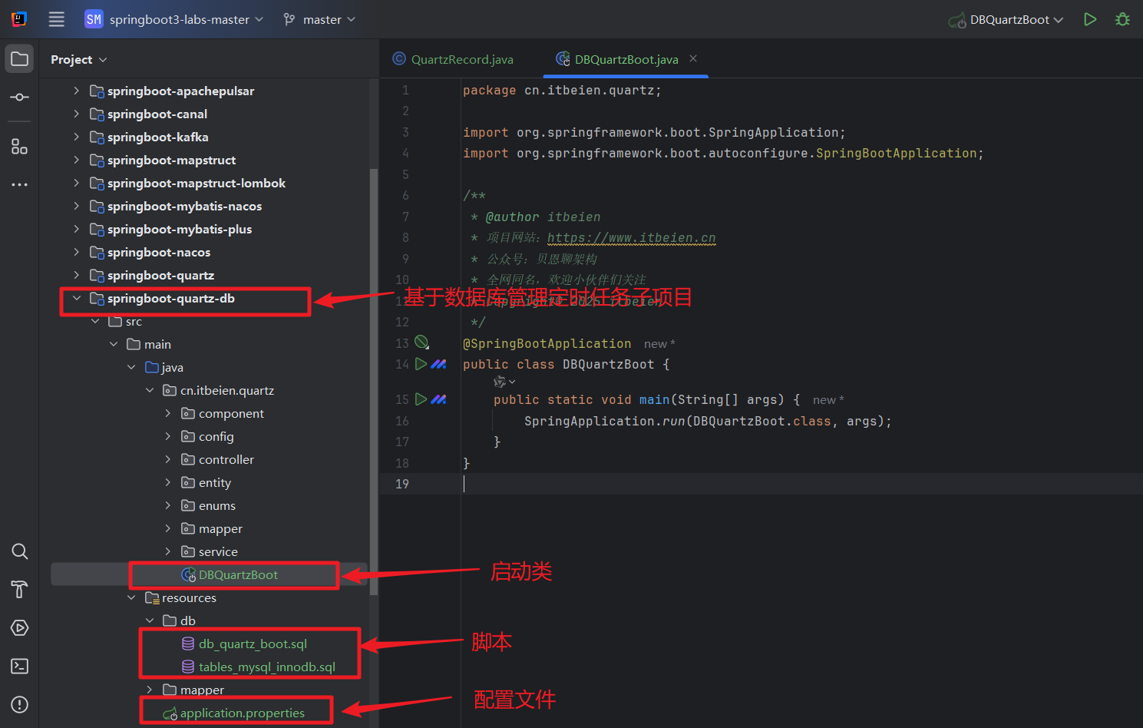Image resolution: width=1143 pixels, height=728 pixels.
Task: Expand the service package
Action: point(168,551)
